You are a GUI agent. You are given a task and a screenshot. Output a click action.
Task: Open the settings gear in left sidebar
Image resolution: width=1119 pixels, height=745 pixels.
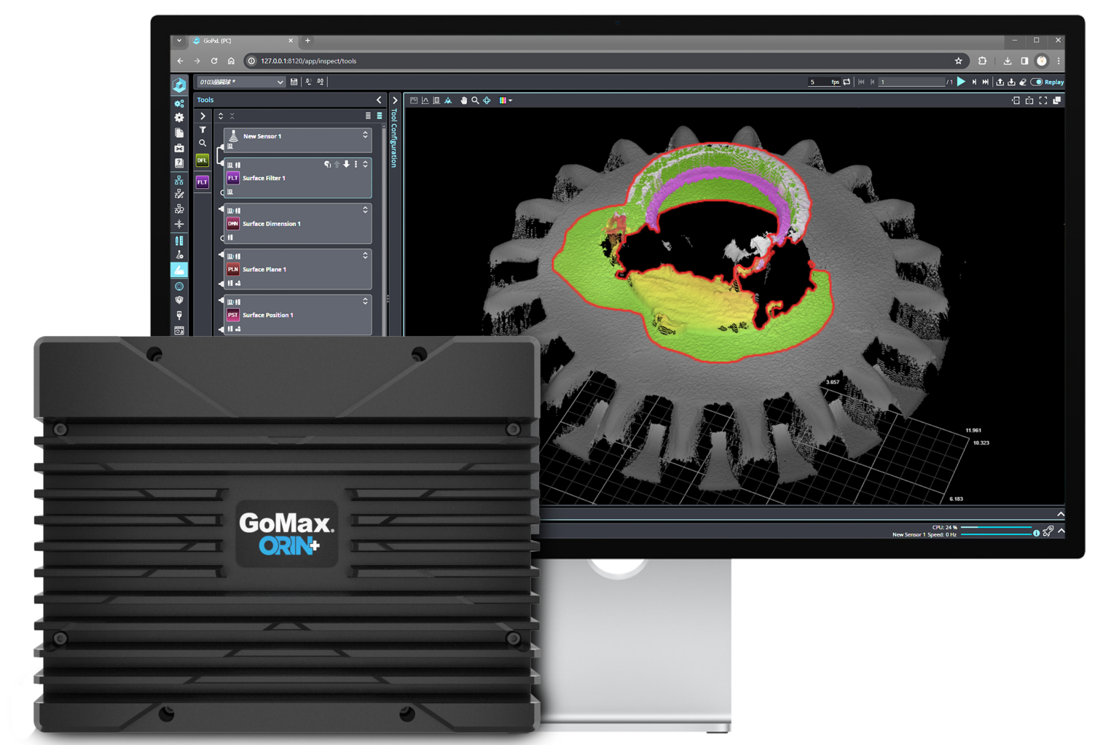pos(179,117)
